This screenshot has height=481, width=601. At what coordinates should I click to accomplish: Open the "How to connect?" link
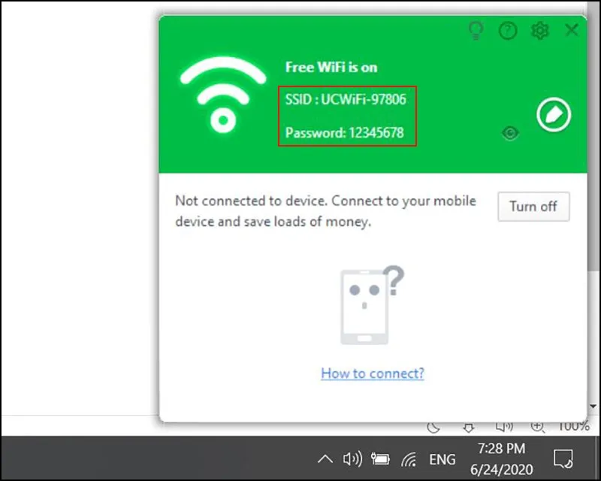point(372,374)
